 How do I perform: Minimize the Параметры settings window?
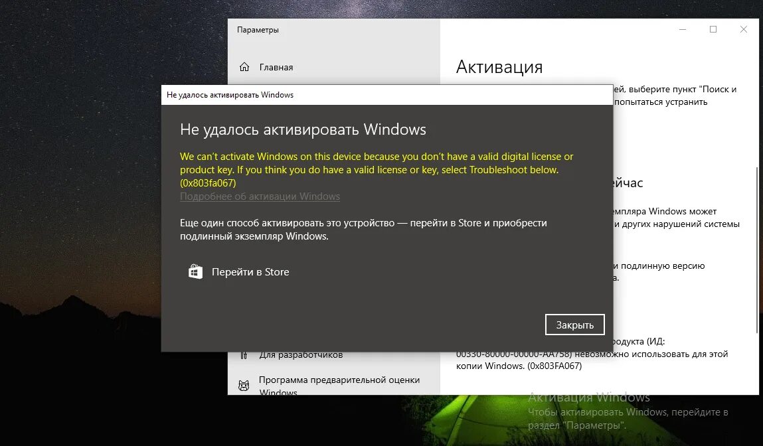(x=683, y=29)
